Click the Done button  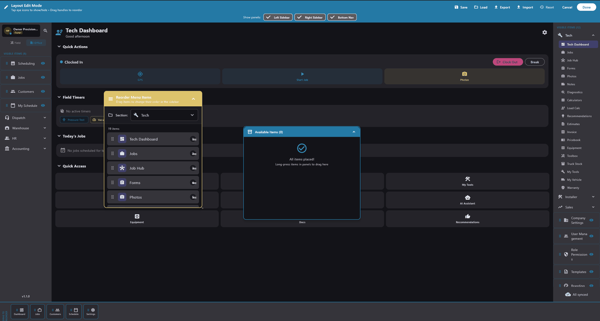tap(586, 7)
